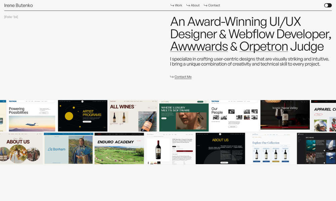Toggle the dark mode switch
The width and height of the screenshot is (336, 201).
(328, 5)
